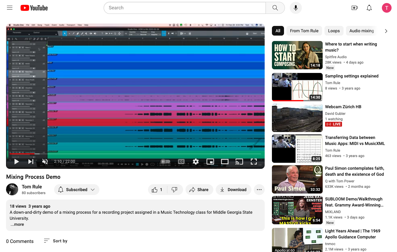397x252 pixels.
Task: Open the Create video icon
Action: tap(355, 8)
